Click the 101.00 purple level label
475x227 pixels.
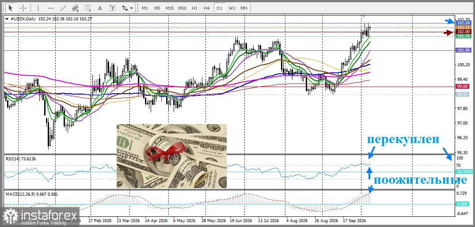(464, 50)
